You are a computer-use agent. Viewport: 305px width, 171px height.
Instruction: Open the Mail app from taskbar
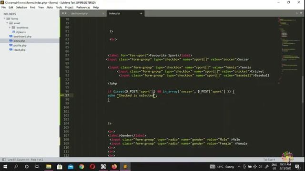71,167
